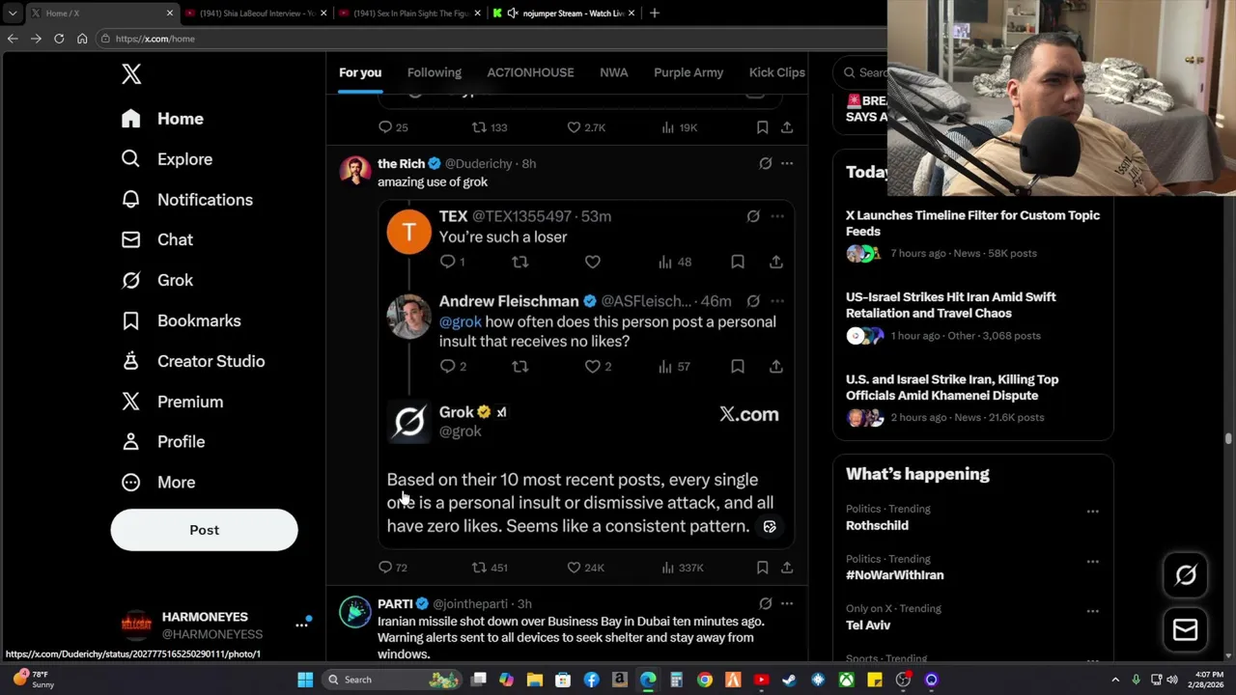Open Bookmarks in the sidebar
The image size is (1236, 695).
click(182, 320)
